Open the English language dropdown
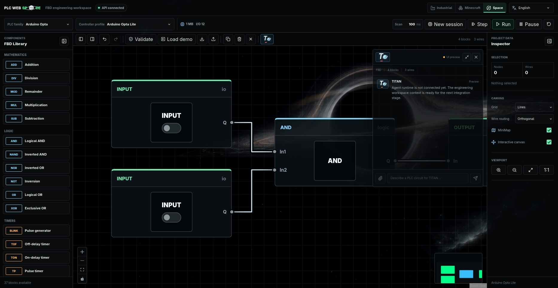 (531, 8)
